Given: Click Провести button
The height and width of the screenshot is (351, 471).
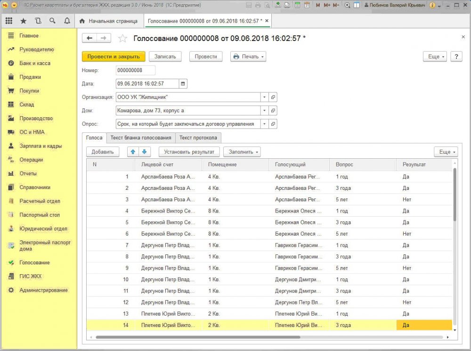Looking at the screenshot, I should 206,57.
